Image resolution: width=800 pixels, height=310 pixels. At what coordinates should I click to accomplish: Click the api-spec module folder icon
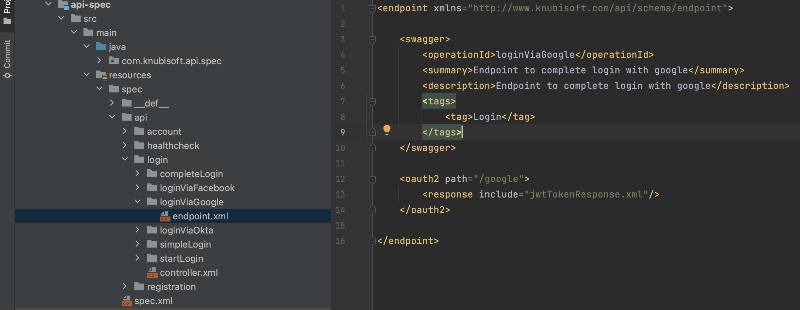tap(63, 5)
